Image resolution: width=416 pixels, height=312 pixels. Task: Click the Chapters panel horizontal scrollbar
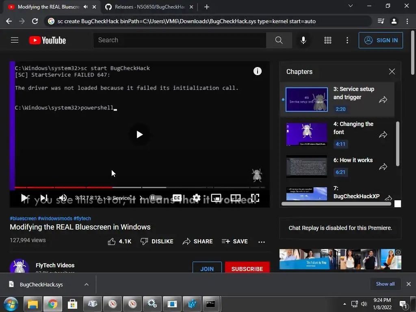336,204
